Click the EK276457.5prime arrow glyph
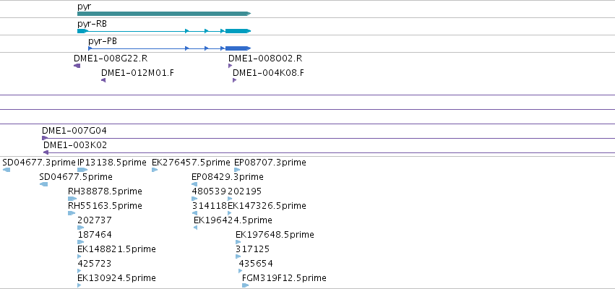This screenshot has height=289, width=615. point(155,170)
